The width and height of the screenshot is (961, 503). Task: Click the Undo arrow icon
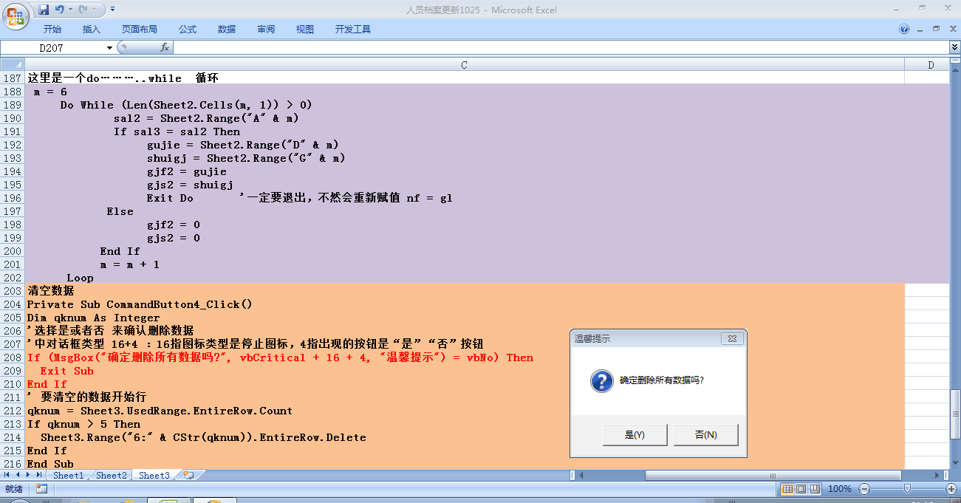(59, 10)
